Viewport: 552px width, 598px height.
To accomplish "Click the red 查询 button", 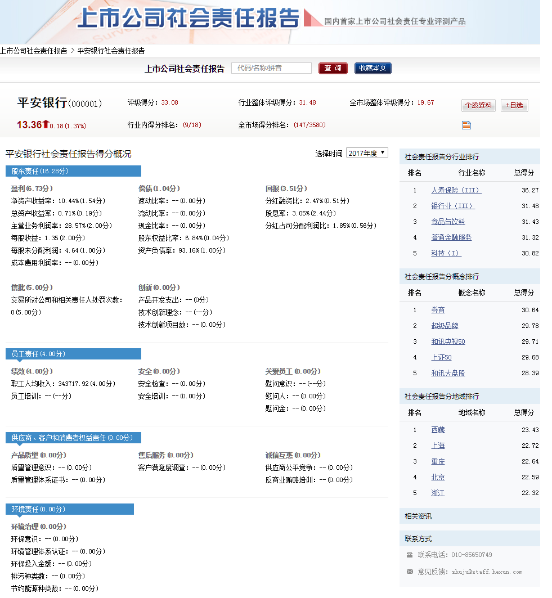I will [333, 68].
